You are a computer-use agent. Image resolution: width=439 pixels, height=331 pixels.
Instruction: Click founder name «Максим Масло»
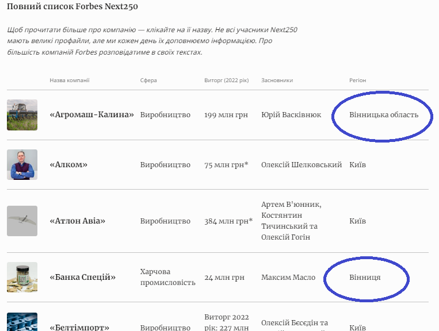click(x=288, y=278)
